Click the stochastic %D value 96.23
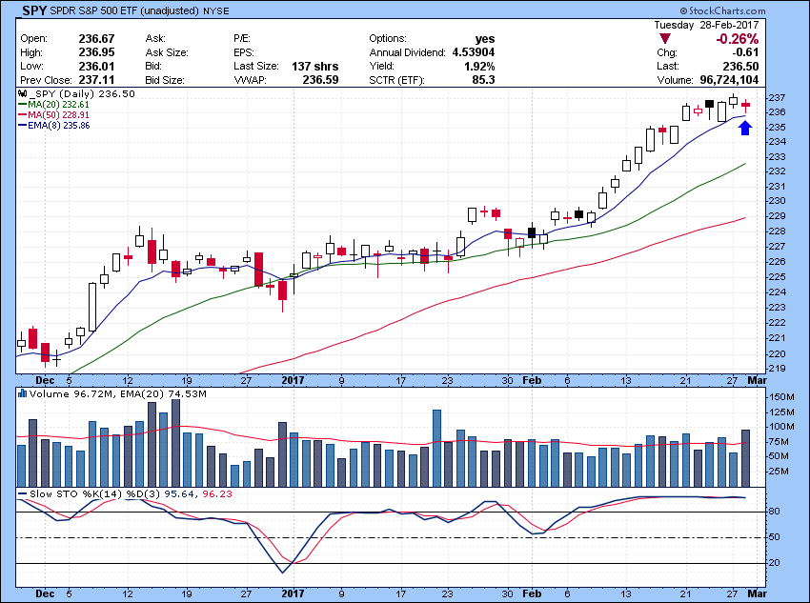 click(x=217, y=494)
